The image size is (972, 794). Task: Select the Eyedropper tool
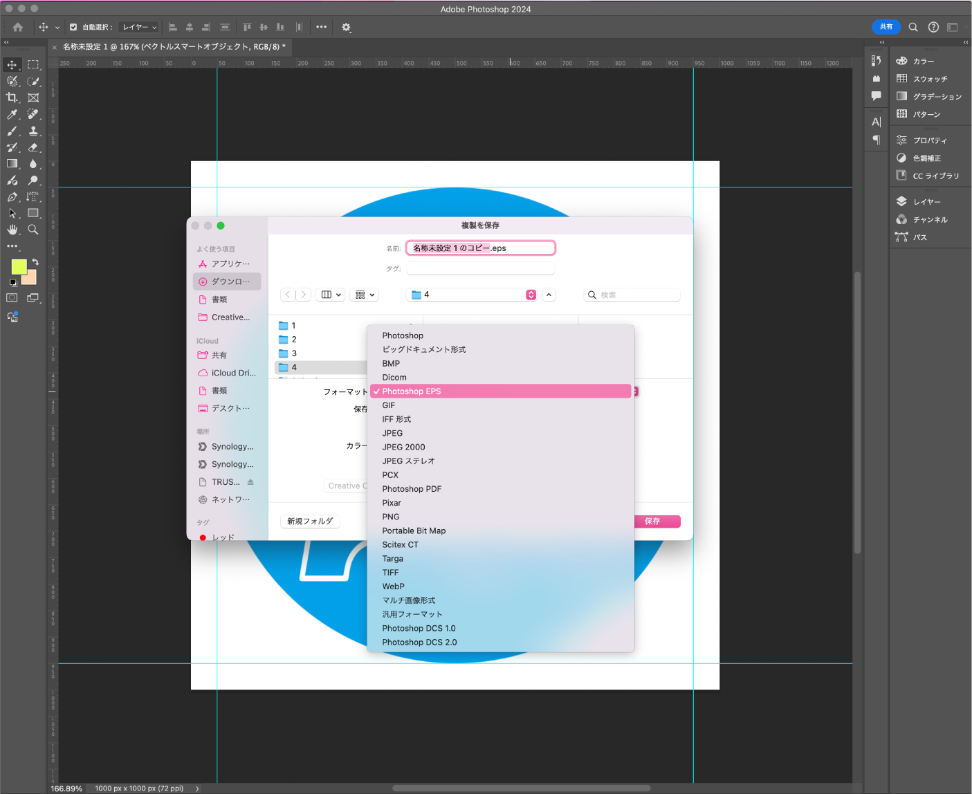click(12, 114)
